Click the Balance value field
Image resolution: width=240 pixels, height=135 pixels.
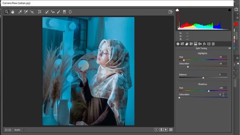[223, 75]
